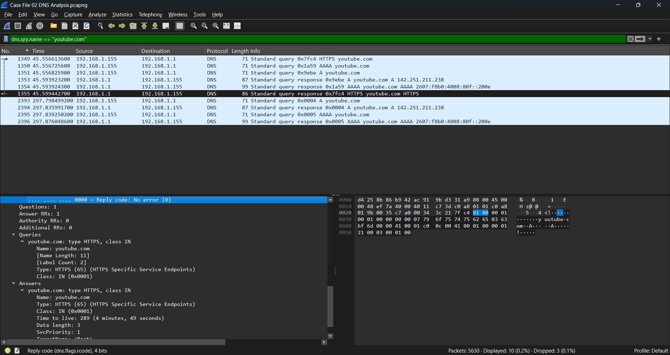Open Go to specified packet

[x=133, y=26]
